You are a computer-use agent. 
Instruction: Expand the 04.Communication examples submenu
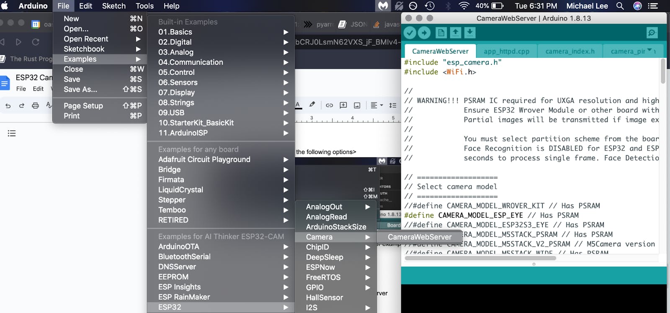(221, 62)
